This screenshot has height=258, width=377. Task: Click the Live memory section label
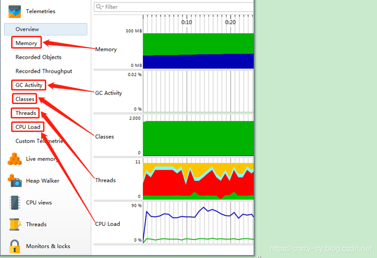click(x=41, y=159)
